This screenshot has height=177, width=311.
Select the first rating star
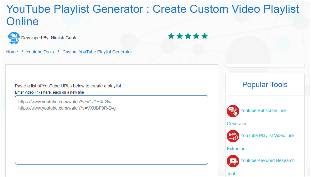[x=171, y=36]
